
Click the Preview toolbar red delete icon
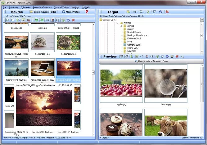[x=177, y=57]
